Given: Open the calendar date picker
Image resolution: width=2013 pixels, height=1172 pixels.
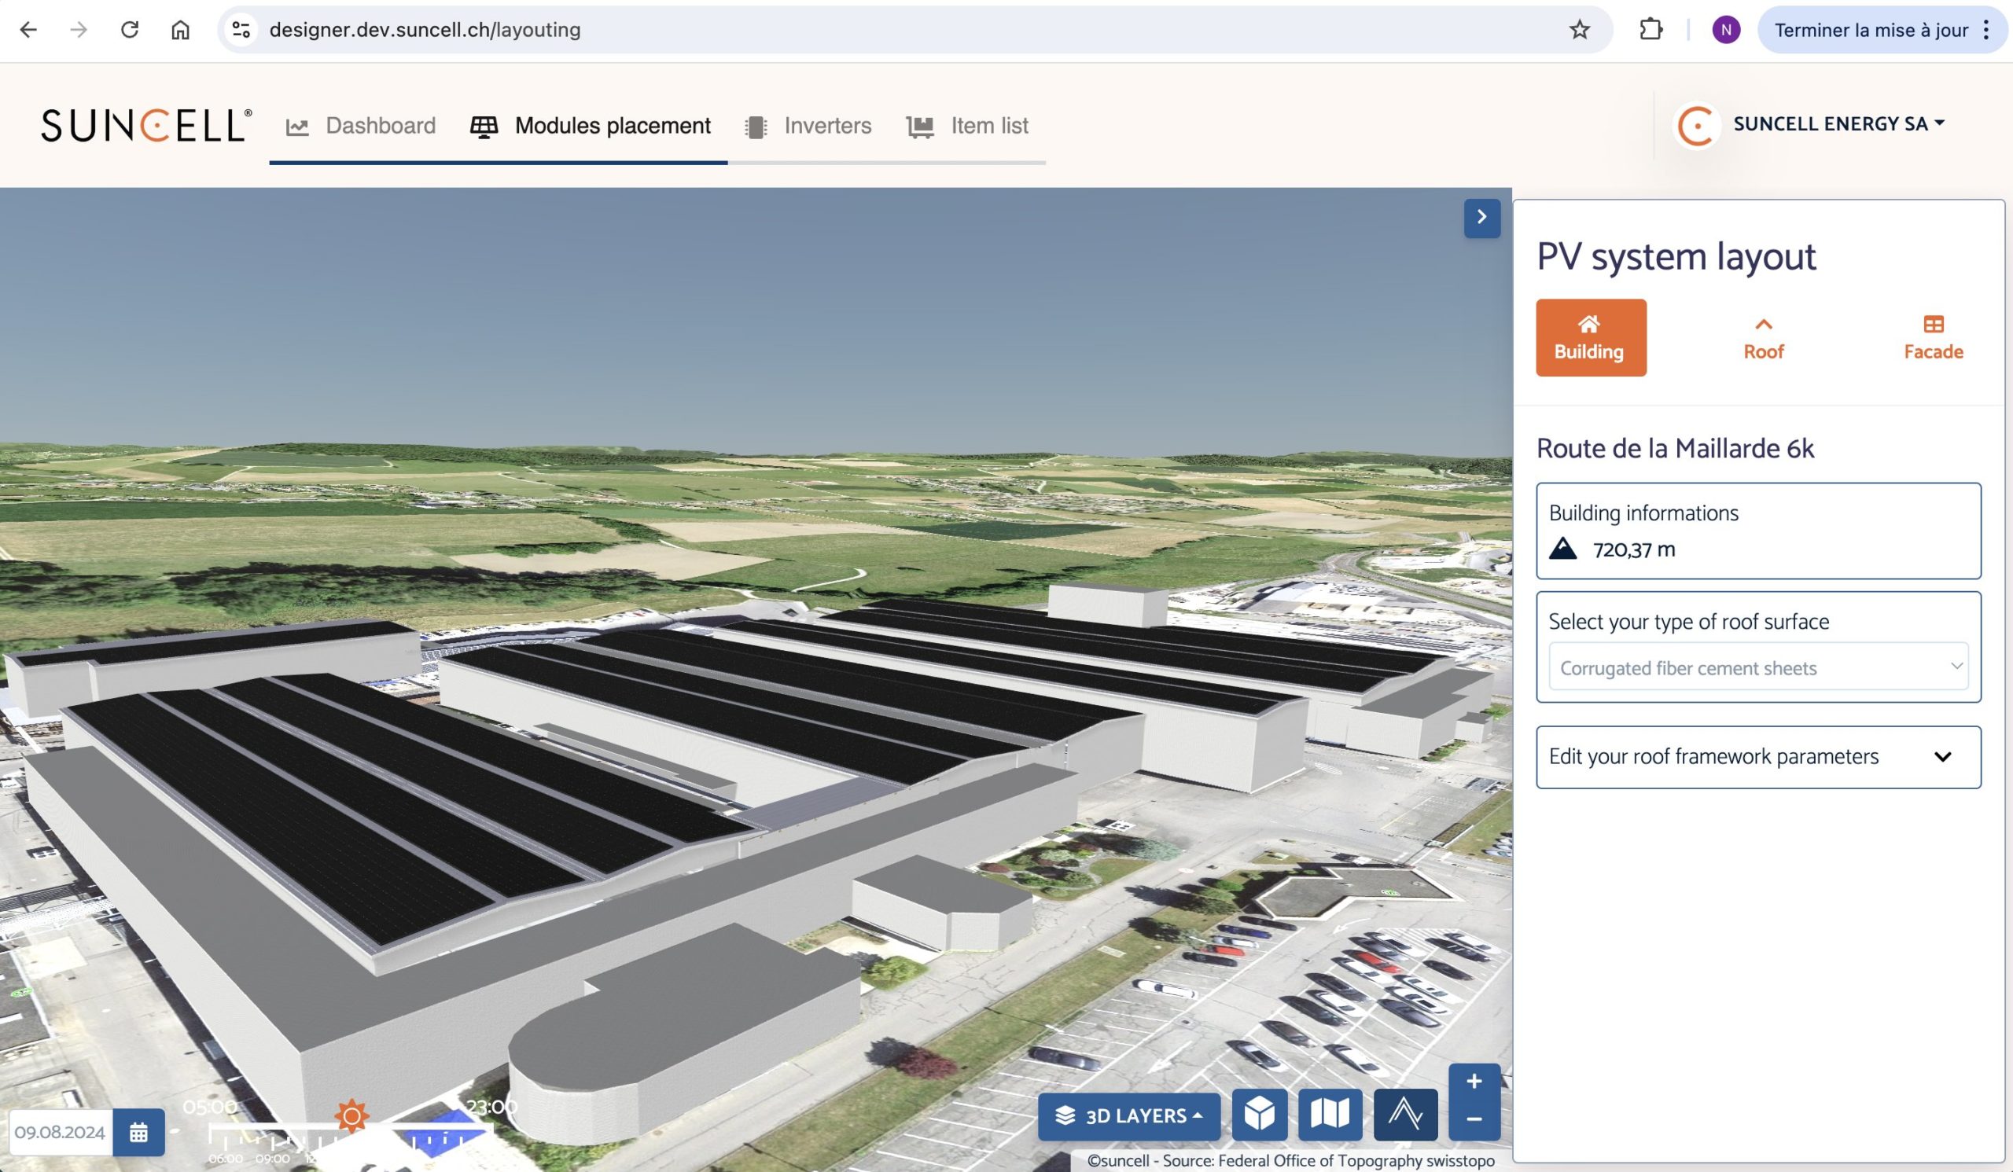Looking at the screenshot, I should [138, 1132].
